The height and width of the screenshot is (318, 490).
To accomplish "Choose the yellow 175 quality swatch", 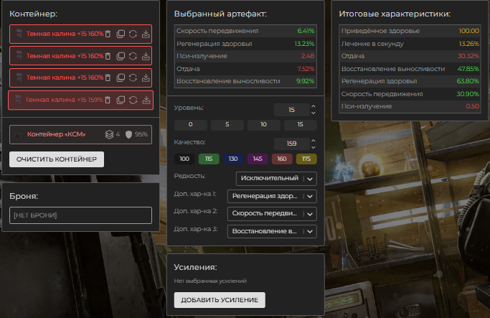I will 306,158.
